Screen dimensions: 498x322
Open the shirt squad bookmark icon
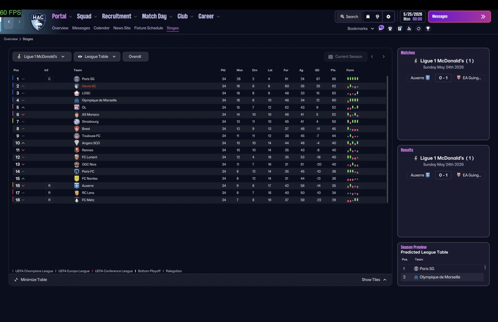[x=390, y=28]
